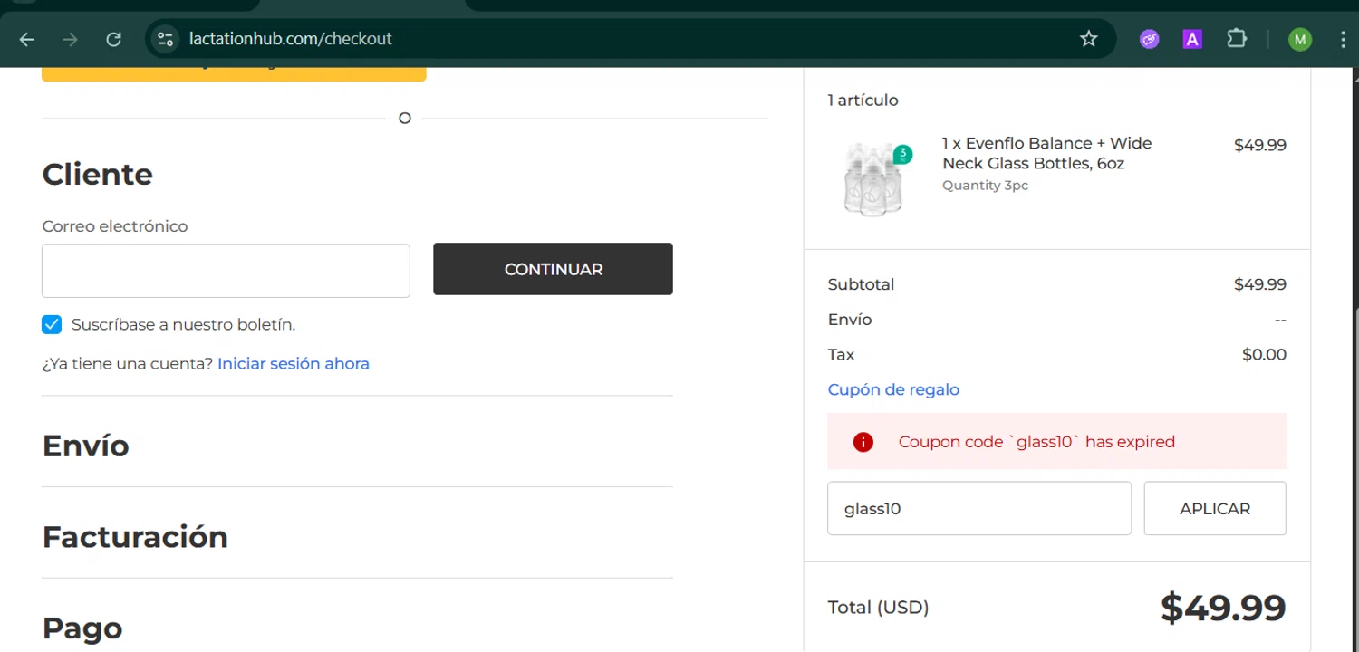Click the Subtotal label

click(861, 284)
